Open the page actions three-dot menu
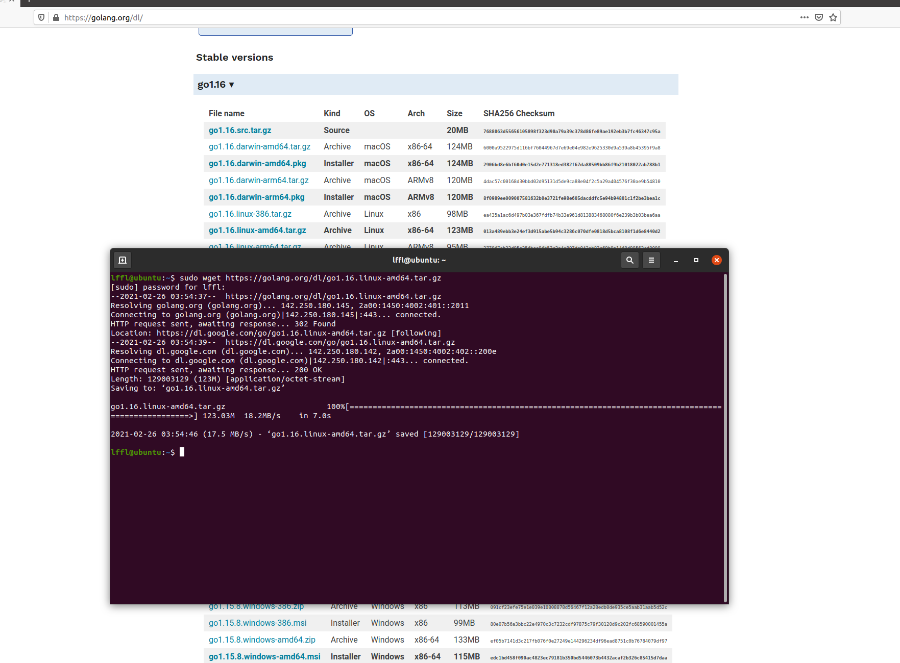The image size is (900, 663). pyautogui.click(x=805, y=17)
